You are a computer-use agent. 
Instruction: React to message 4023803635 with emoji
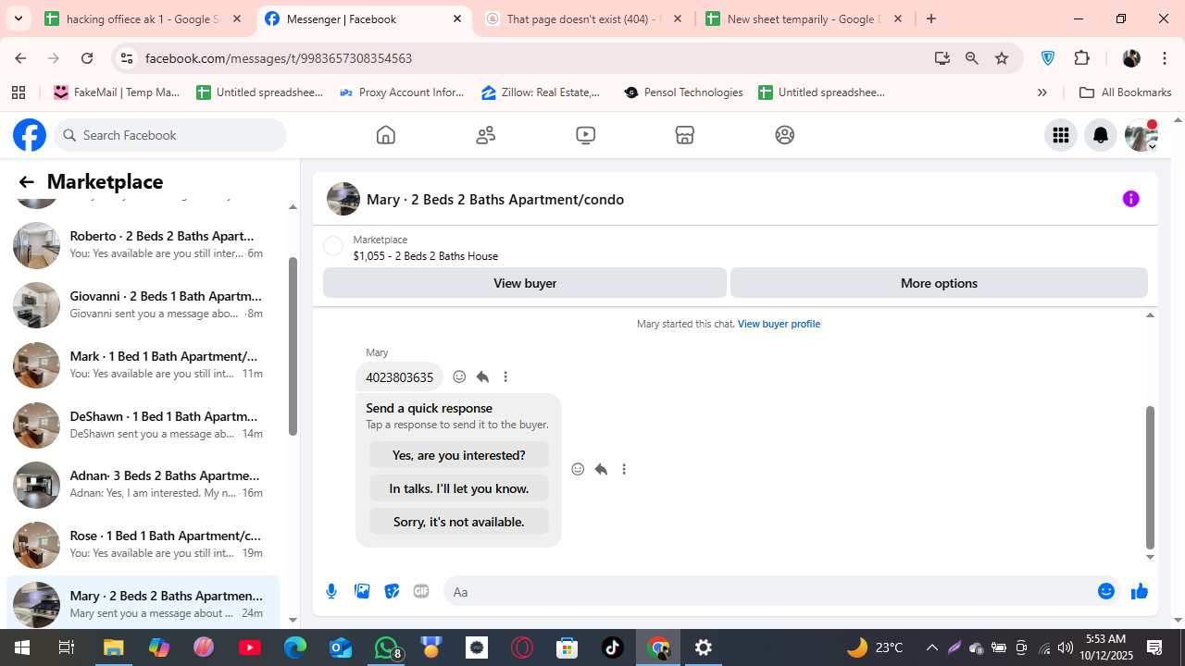[x=459, y=376]
